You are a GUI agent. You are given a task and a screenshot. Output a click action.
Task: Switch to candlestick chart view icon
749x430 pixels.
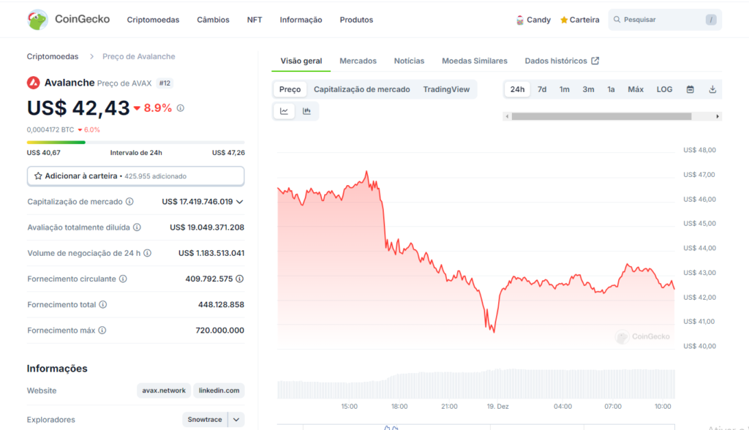[306, 111]
